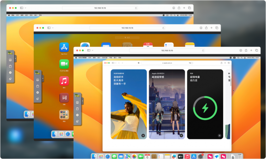Open noVNC extra keys in front window panel

(x=77, y=102)
